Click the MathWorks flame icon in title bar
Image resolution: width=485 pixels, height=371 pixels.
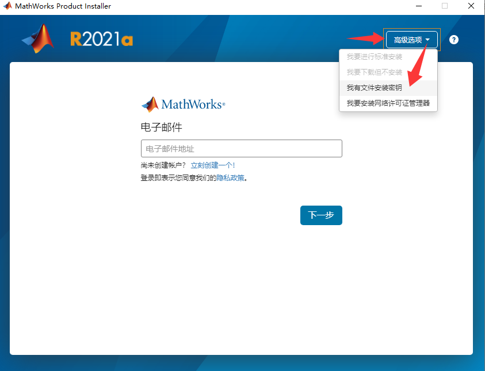point(7,6)
